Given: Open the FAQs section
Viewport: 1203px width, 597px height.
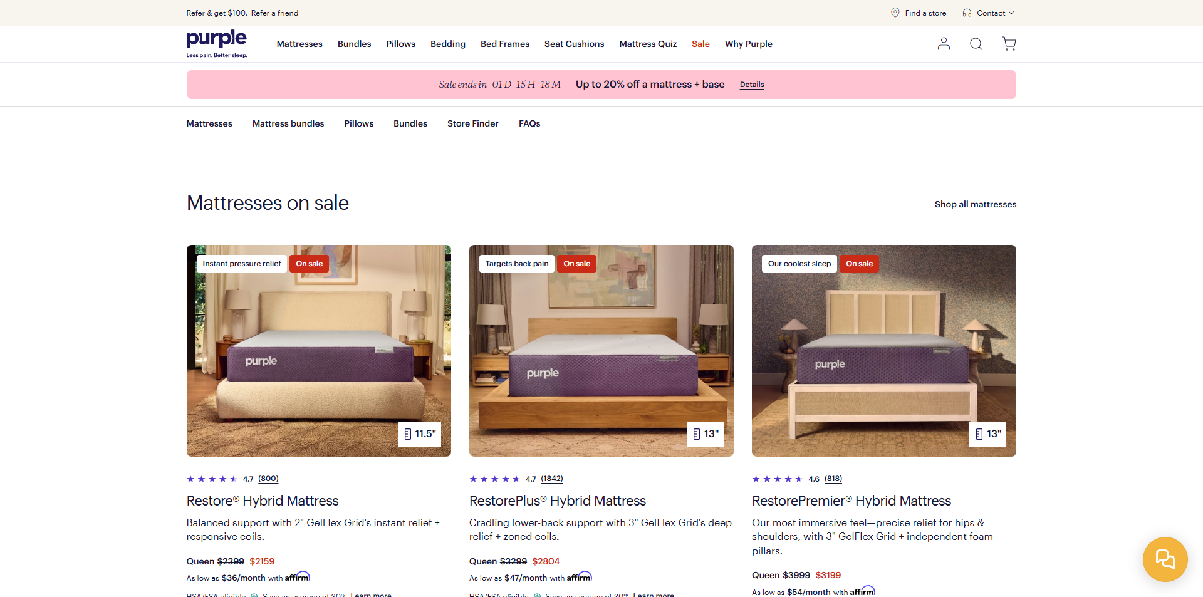Looking at the screenshot, I should pyautogui.click(x=529, y=123).
